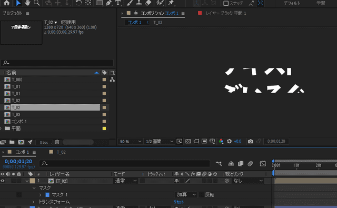This screenshot has height=208, width=337.
Task: Toggle mask and shape path visibility
Action: [196, 141]
